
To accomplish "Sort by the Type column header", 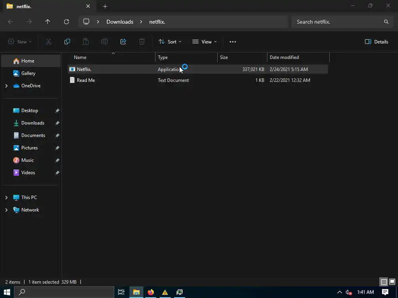I will pos(186,57).
